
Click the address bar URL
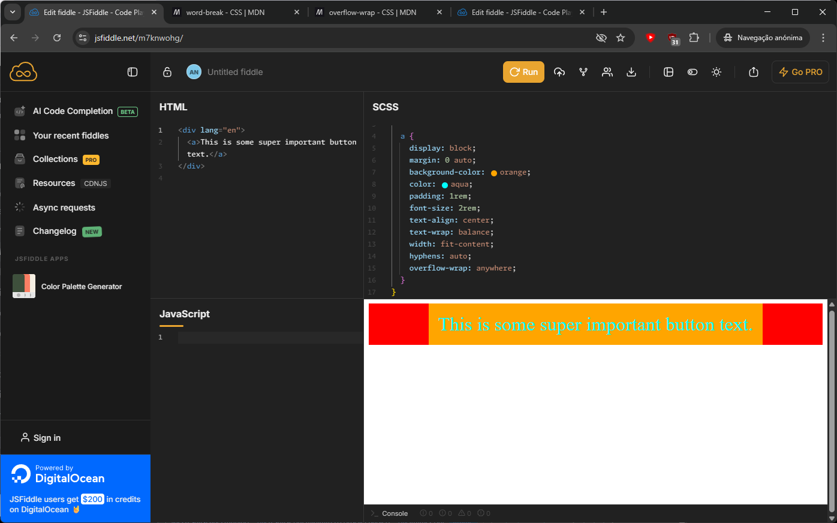pos(139,38)
